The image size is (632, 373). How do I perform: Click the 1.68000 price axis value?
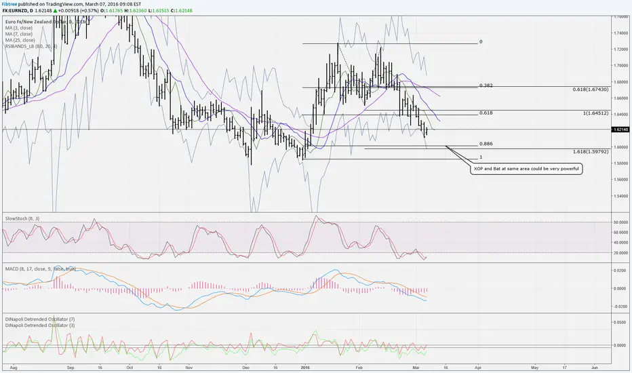tap(621, 81)
